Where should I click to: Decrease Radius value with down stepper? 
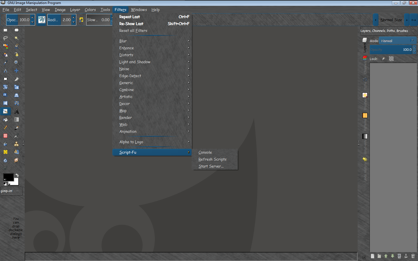click(74, 22)
